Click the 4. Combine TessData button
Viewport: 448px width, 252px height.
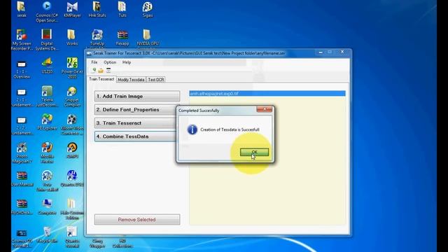(x=135, y=136)
